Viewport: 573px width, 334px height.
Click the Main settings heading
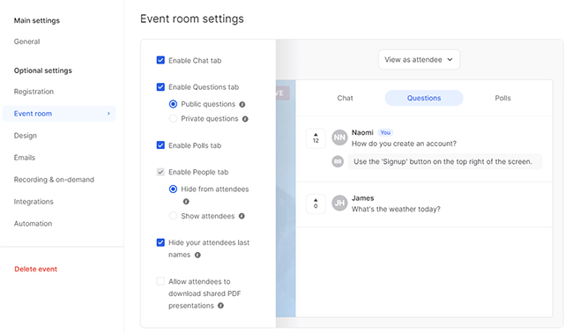[36, 20]
